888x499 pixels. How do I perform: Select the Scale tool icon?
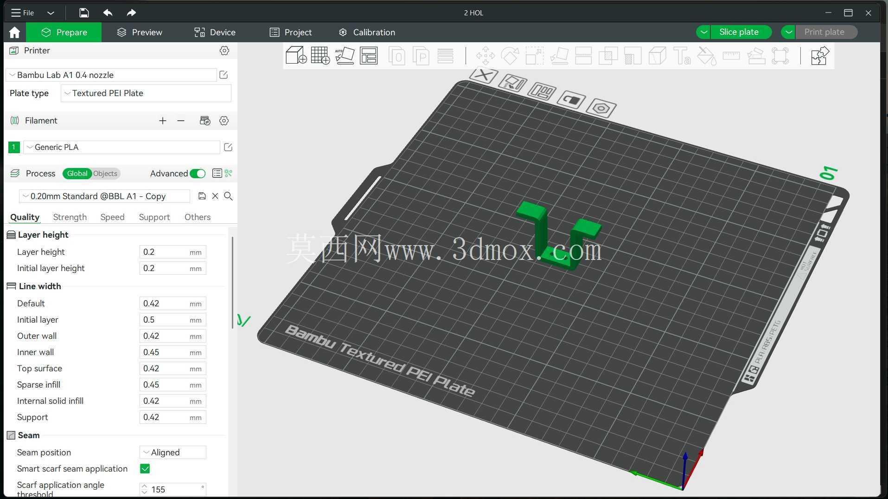(x=534, y=56)
